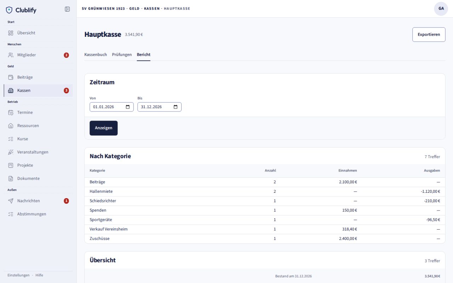Click the Veranstaltungen party icon
453x283 pixels.
(x=11, y=152)
